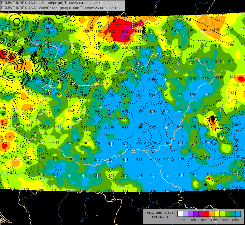The width and height of the screenshot is (245, 225).
Task: Click the sky blue legend swatch
Action: point(238,214)
